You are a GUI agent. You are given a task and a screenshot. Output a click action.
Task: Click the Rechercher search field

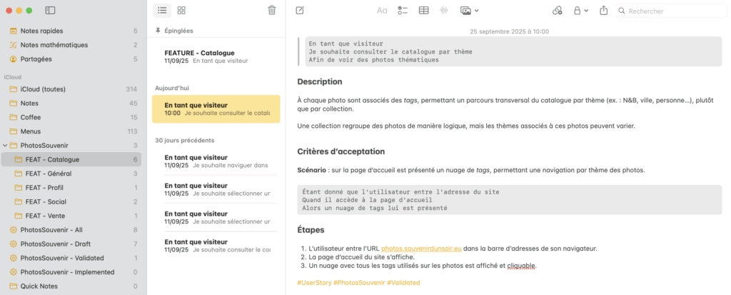(x=671, y=11)
